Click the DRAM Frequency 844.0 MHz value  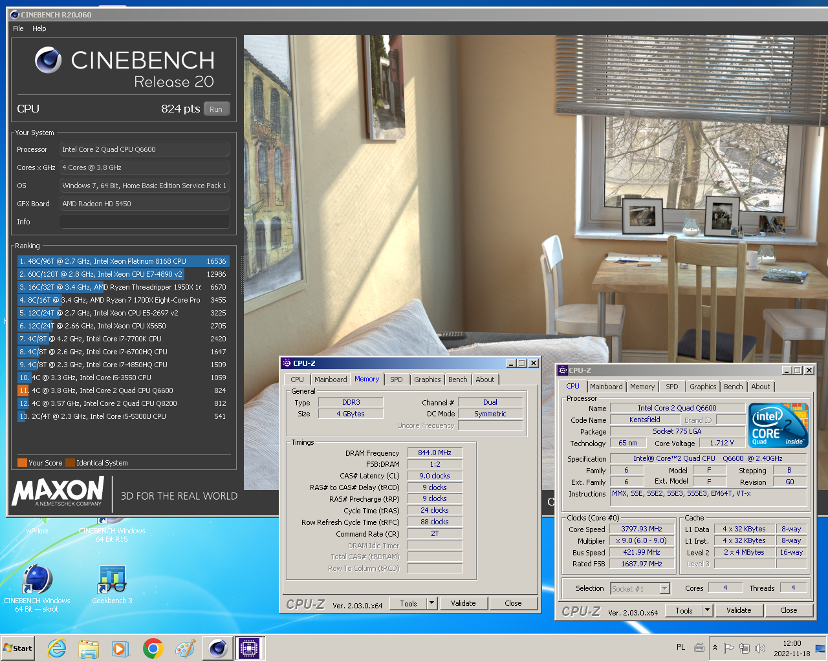pos(435,453)
